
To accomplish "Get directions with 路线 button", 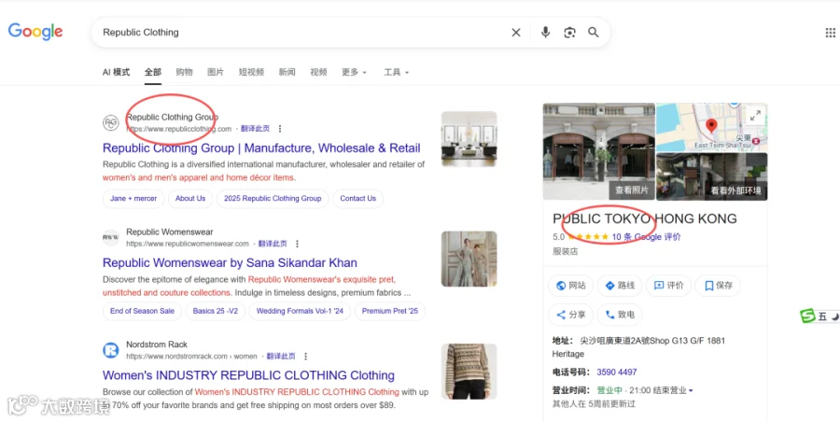I will tap(620, 286).
